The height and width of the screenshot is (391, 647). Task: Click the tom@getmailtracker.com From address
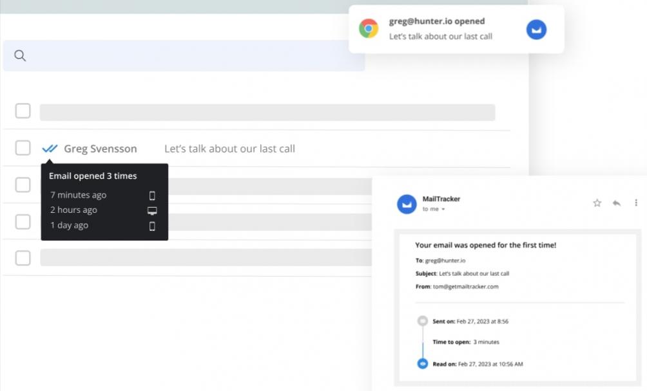tap(465, 286)
